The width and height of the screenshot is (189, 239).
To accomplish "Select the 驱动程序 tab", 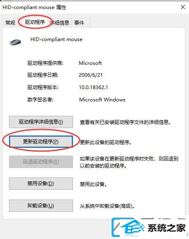I will click(35, 22).
